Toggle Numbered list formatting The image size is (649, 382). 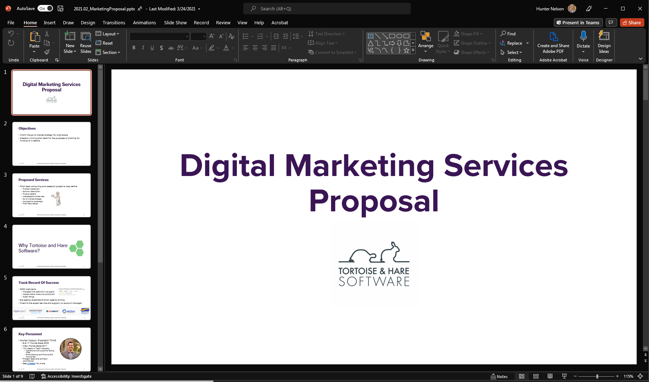[x=260, y=36]
